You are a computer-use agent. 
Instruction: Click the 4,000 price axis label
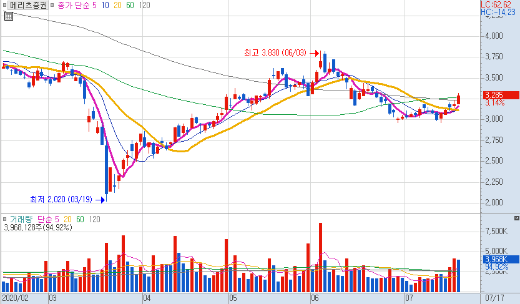[494, 36]
